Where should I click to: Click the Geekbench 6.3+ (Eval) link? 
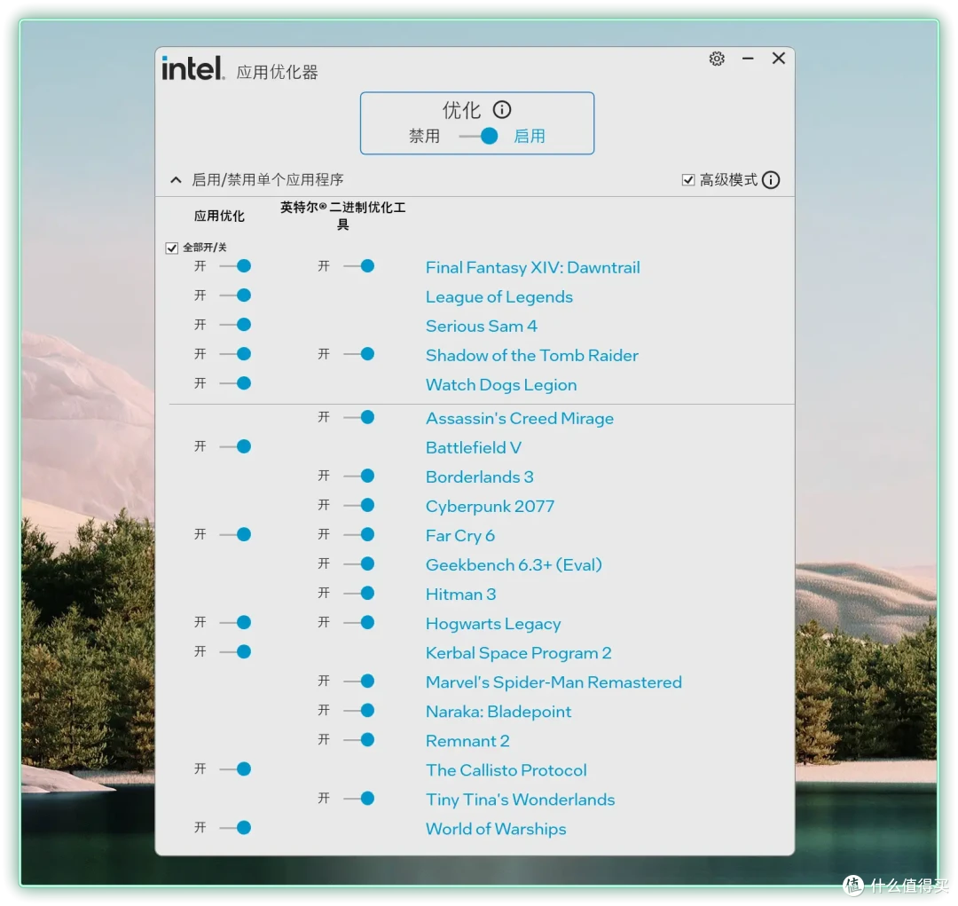click(x=514, y=565)
